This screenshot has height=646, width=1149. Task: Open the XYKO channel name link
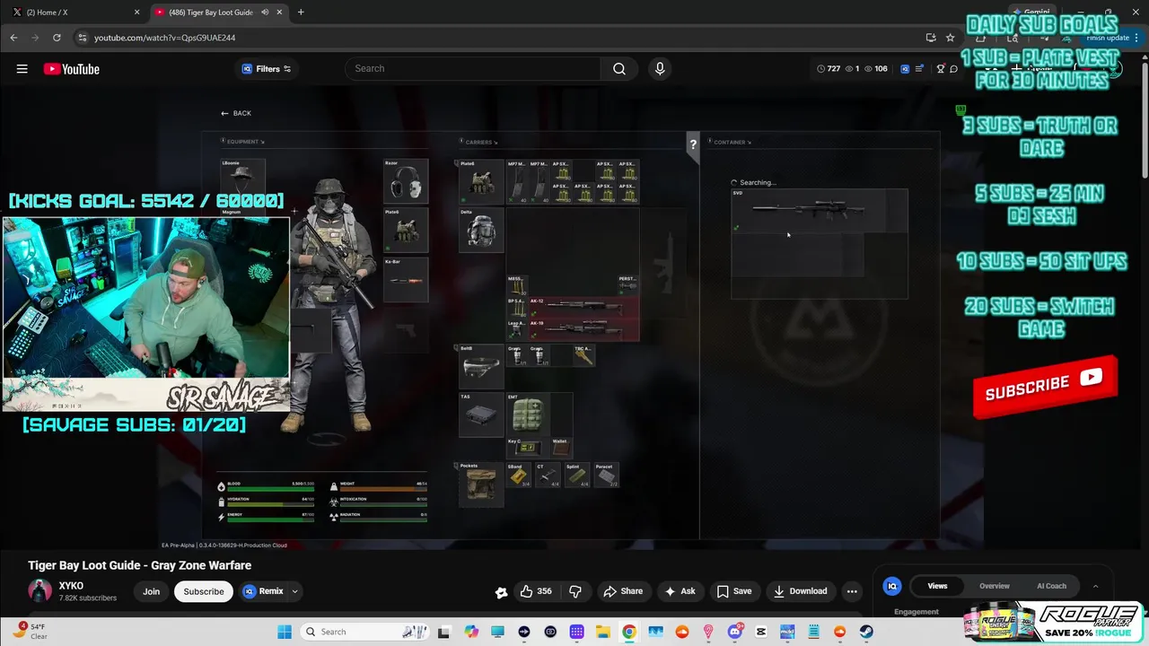click(x=71, y=586)
